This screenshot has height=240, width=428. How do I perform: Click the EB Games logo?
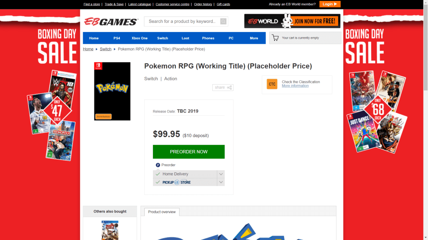111,22
